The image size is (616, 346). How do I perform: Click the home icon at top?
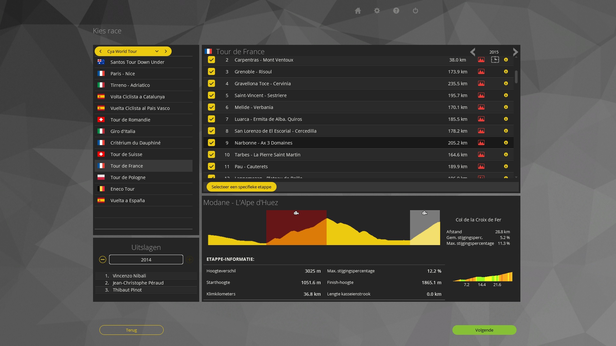coord(358,11)
